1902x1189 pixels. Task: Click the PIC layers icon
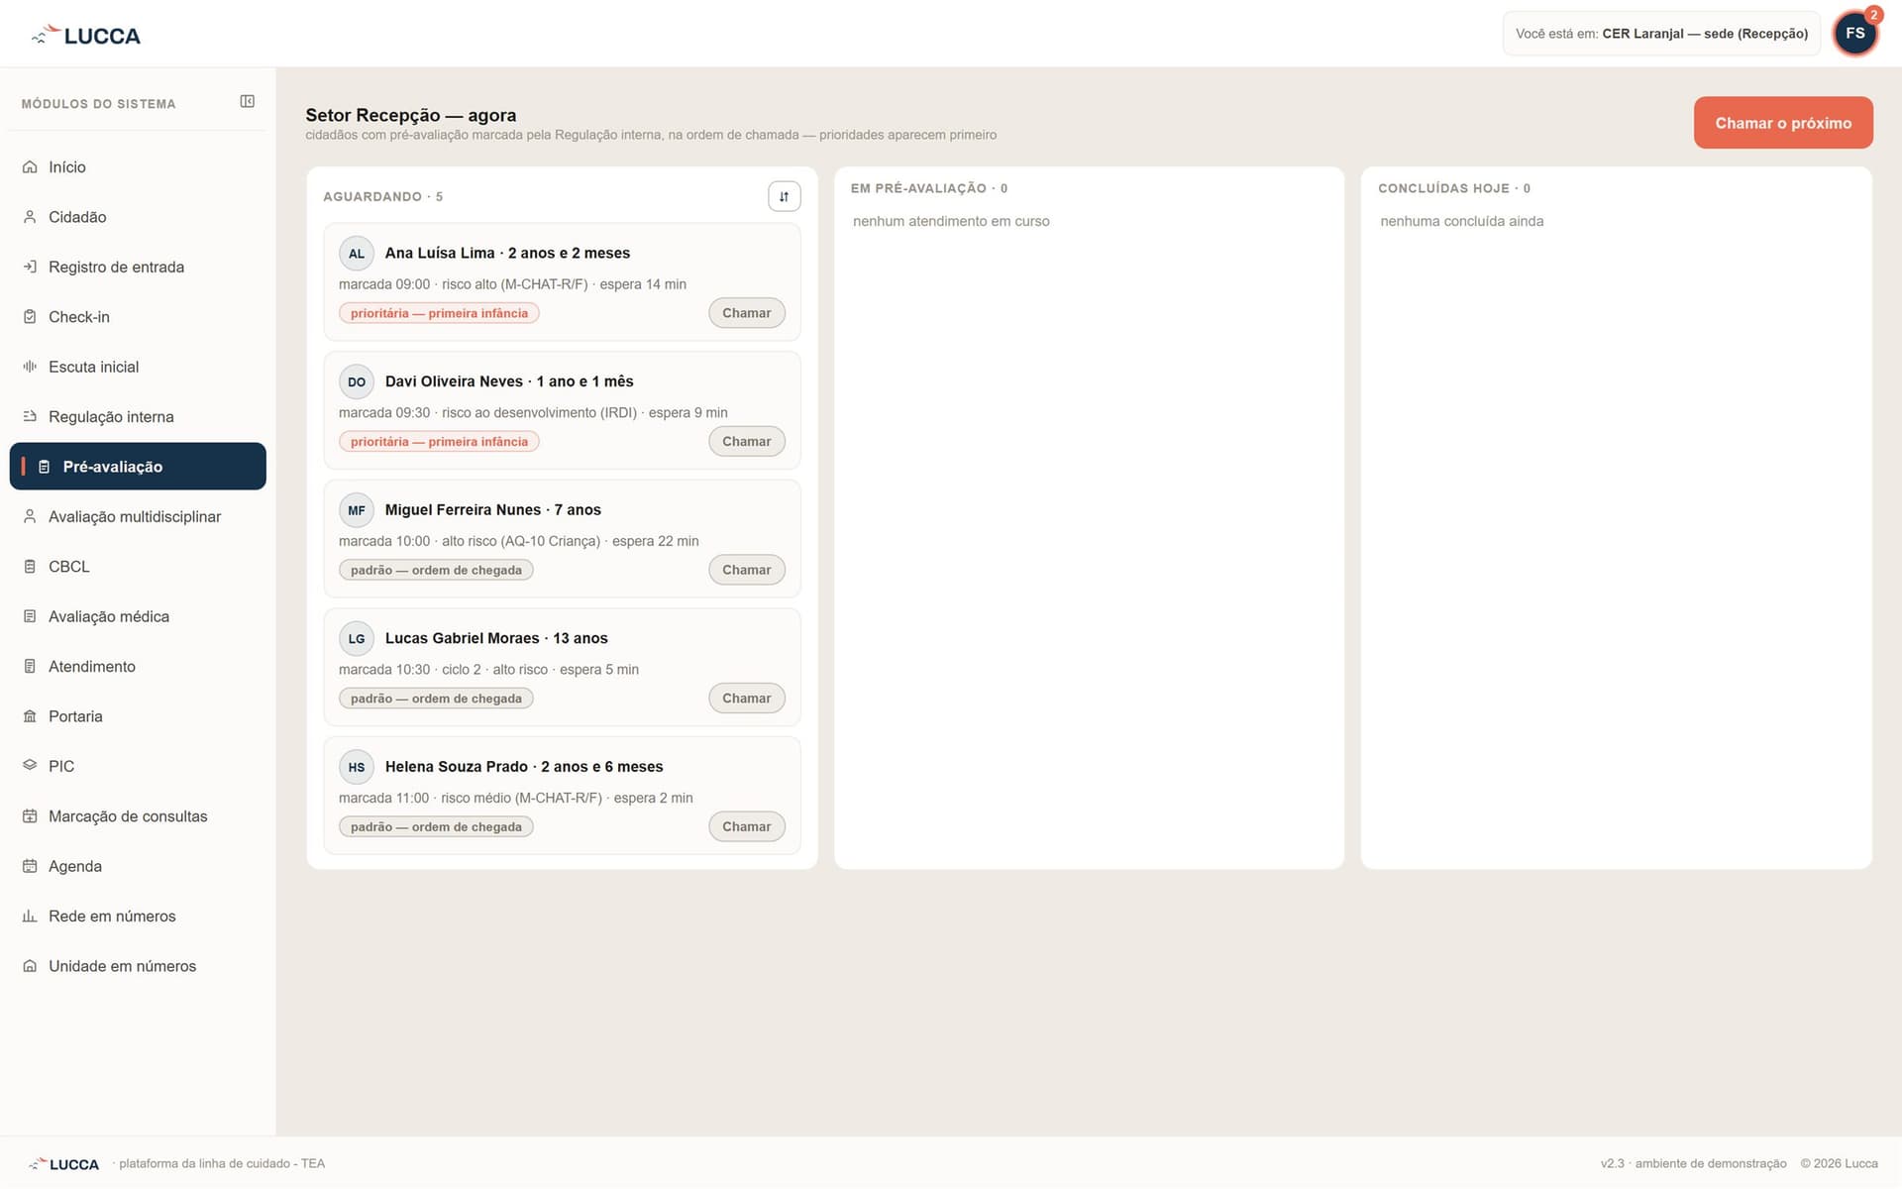point(30,766)
